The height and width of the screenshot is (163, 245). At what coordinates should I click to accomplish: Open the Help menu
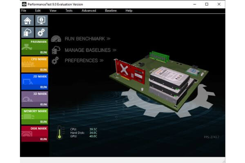(x=129, y=11)
